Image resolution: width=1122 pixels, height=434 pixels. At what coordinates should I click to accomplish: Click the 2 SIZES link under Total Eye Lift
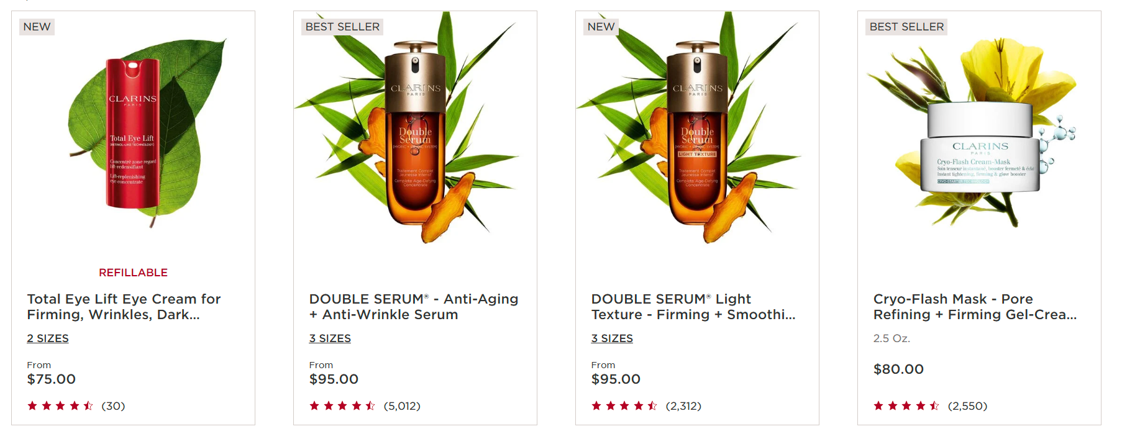pyautogui.click(x=48, y=338)
